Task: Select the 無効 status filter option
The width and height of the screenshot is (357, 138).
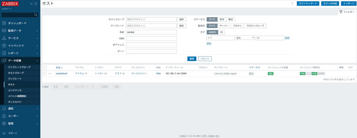Action: (230, 20)
